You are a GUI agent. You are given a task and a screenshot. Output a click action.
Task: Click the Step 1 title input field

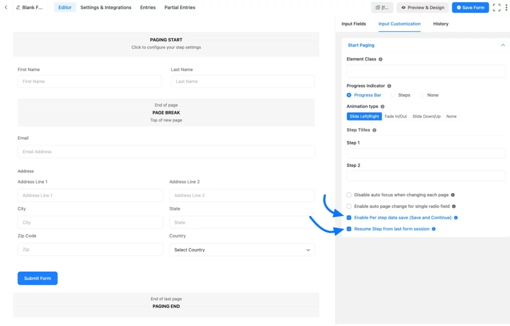pos(425,153)
